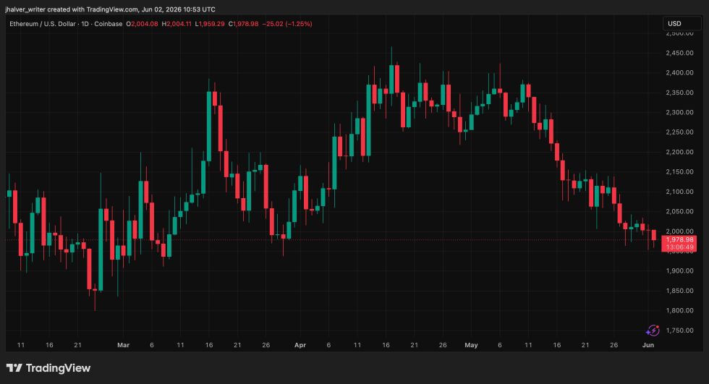This screenshot has width=709, height=384.
Task: Click the low value L1,959.29
Action: pyautogui.click(x=210, y=24)
